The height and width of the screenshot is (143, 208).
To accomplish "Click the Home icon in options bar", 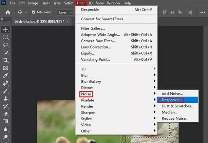I will [x=7, y=12].
